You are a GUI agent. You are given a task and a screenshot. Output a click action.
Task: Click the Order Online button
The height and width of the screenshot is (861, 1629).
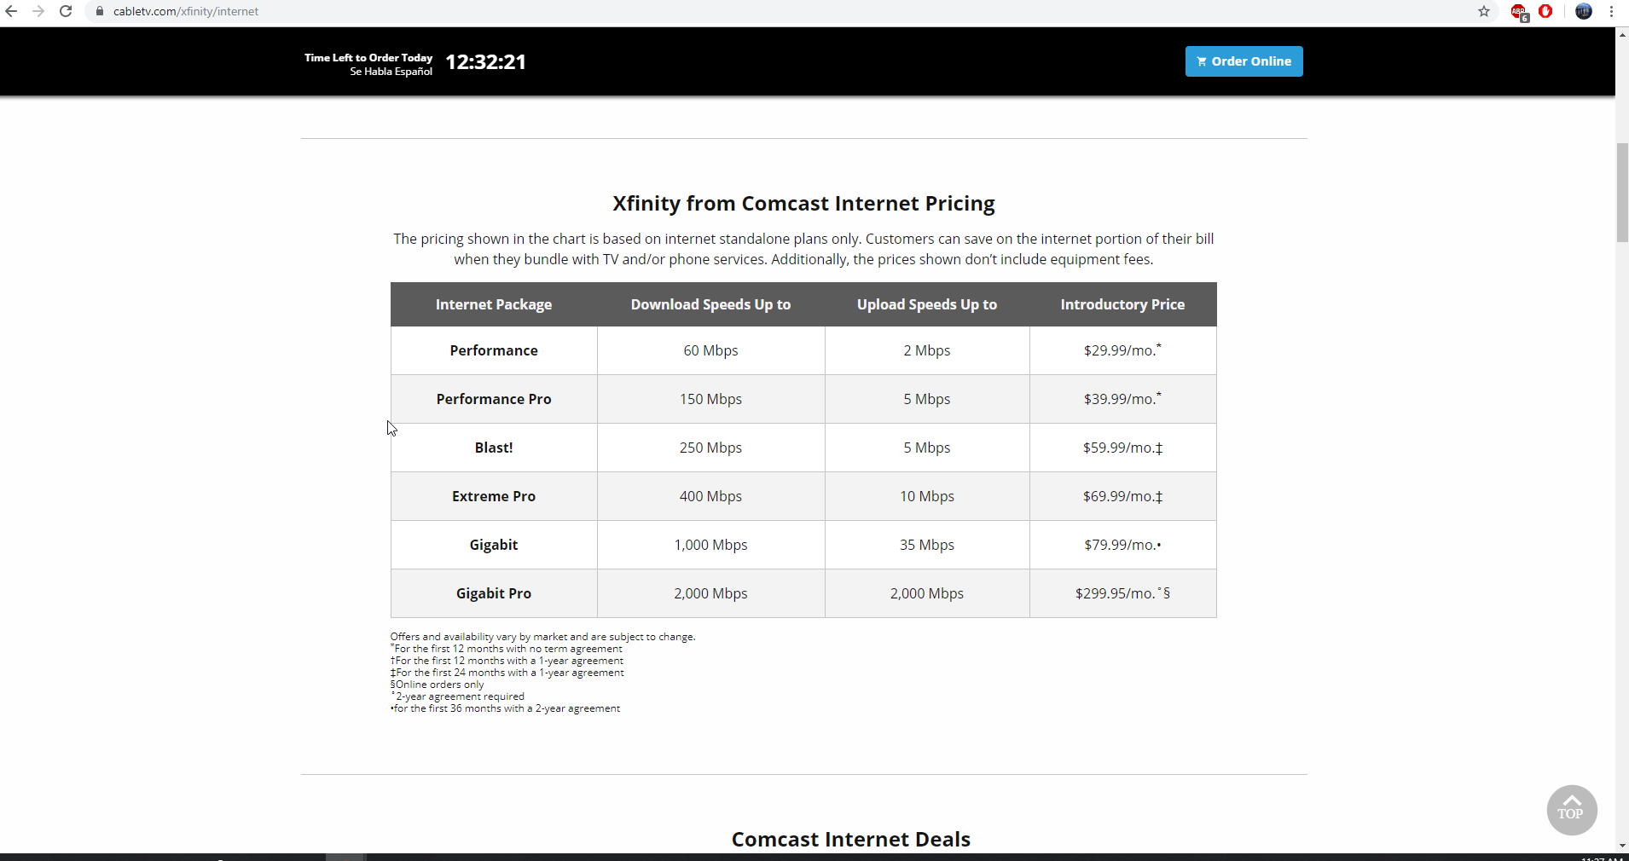1243,61
